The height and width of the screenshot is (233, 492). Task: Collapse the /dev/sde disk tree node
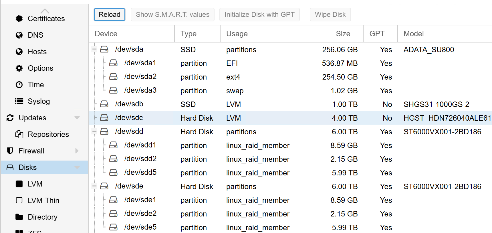(94, 186)
